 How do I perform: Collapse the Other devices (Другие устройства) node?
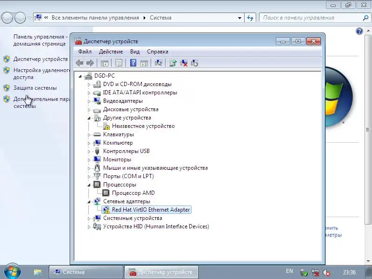(89, 118)
